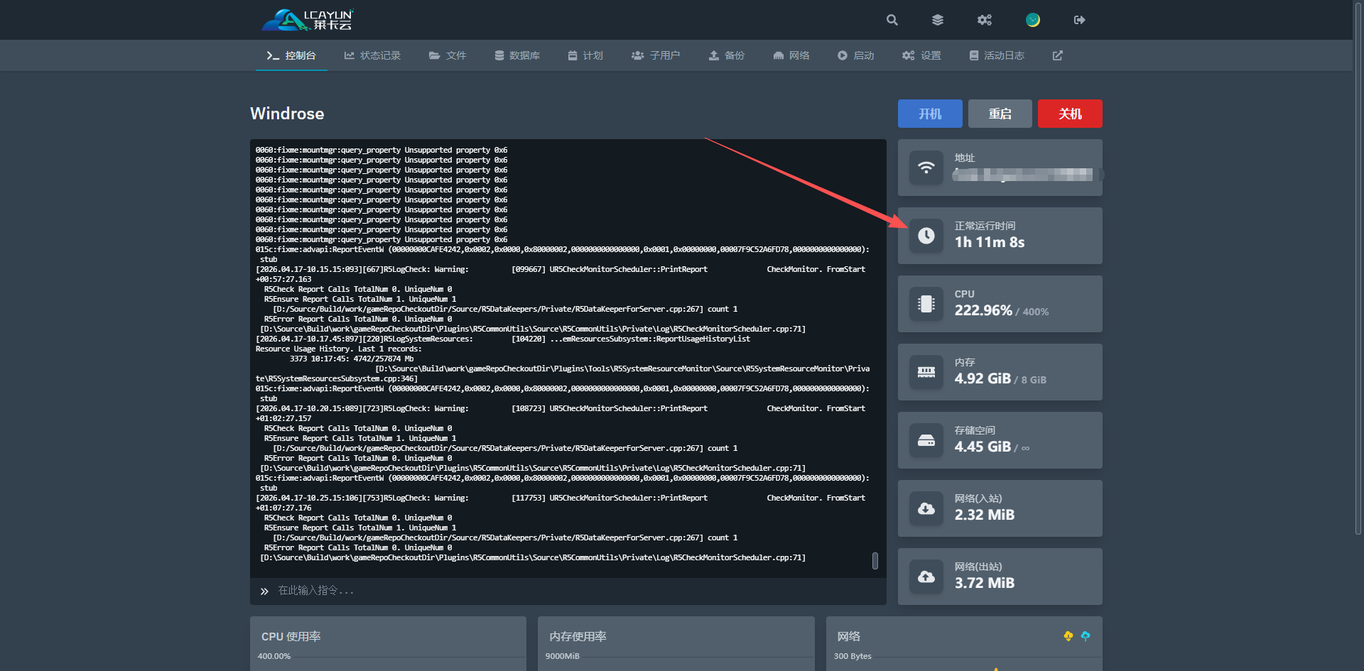The image size is (1364, 671).
Task: Click the search magnifier icon in header
Action: pyautogui.click(x=892, y=20)
